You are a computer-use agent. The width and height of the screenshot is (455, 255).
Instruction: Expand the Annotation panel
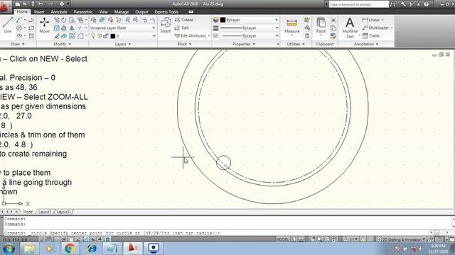[366, 44]
